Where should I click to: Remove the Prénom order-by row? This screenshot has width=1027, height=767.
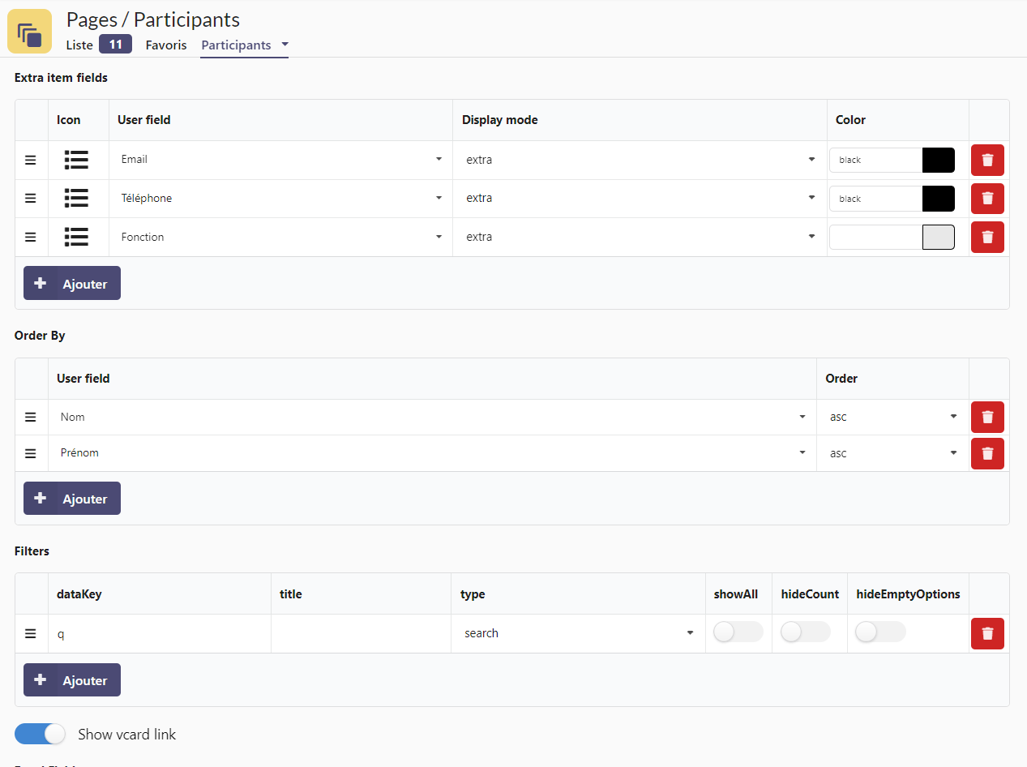(x=987, y=453)
